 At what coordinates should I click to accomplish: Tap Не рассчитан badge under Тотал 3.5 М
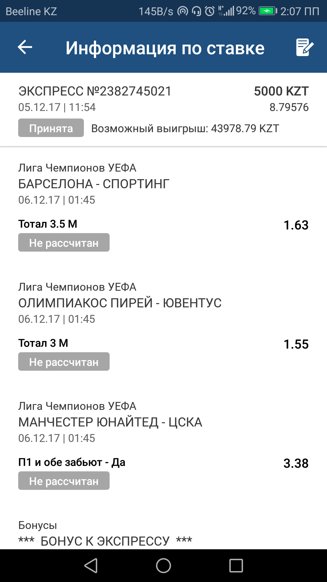pos(64,242)
